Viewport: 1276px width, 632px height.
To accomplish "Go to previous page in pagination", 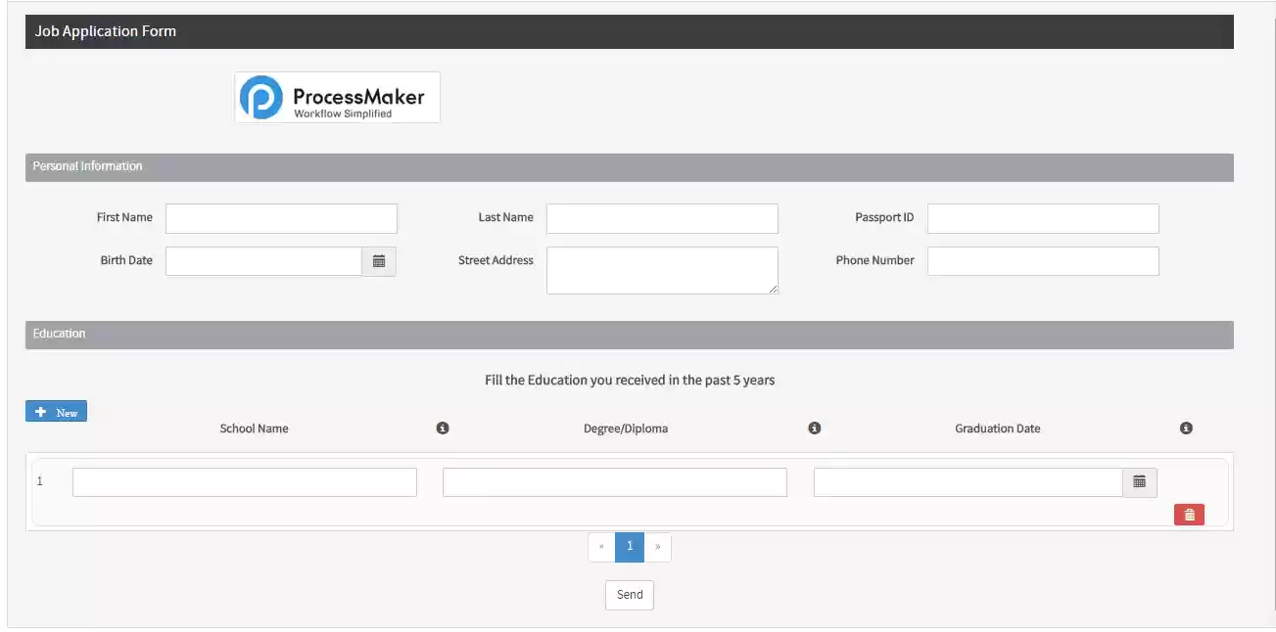I will pos(601,547).
